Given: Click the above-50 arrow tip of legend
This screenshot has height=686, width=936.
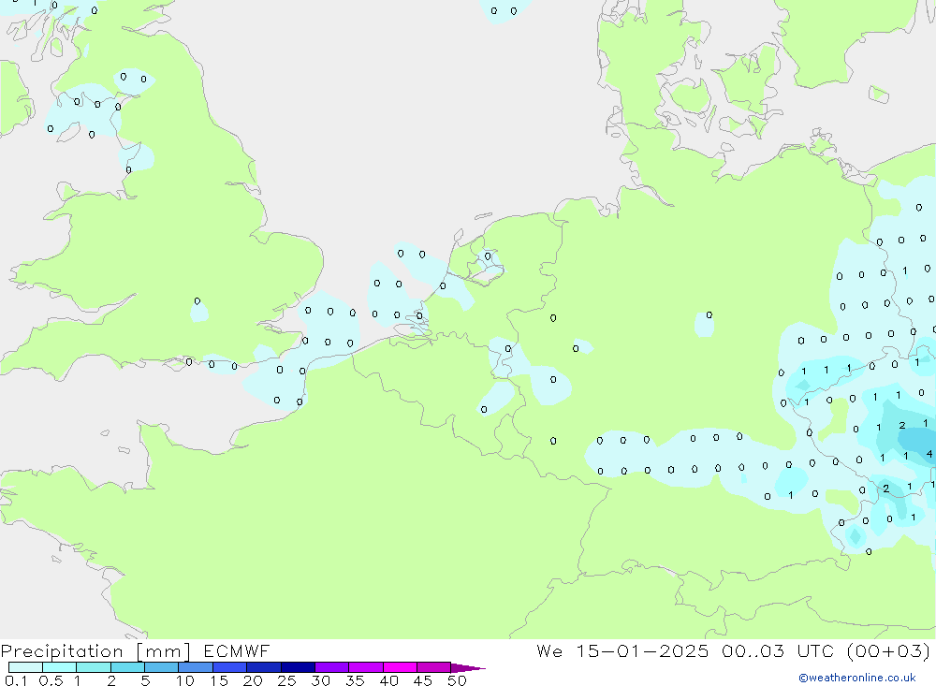Looking at the screenshot, I should (468, 668).
